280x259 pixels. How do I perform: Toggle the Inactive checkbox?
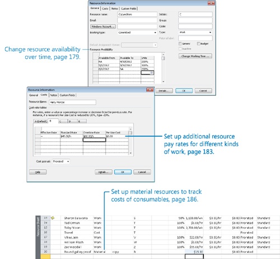pos(180,49)
